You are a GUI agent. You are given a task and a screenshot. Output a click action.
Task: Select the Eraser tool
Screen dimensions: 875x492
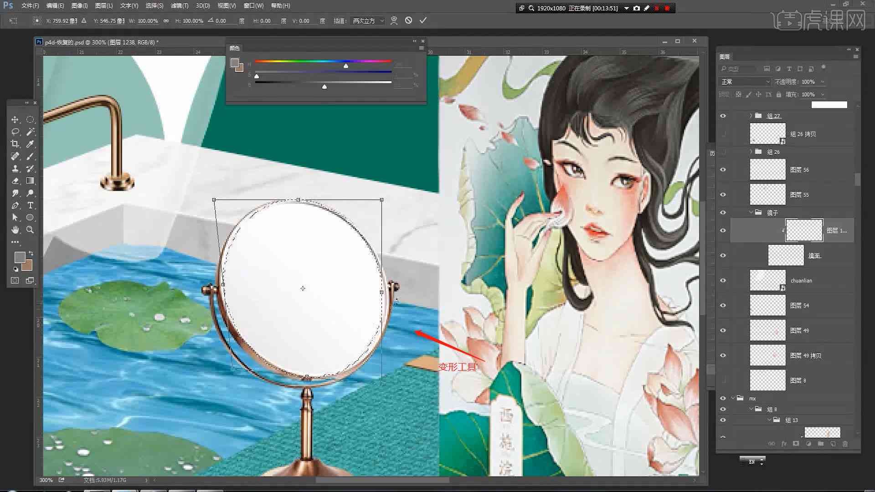click(15, 181)
